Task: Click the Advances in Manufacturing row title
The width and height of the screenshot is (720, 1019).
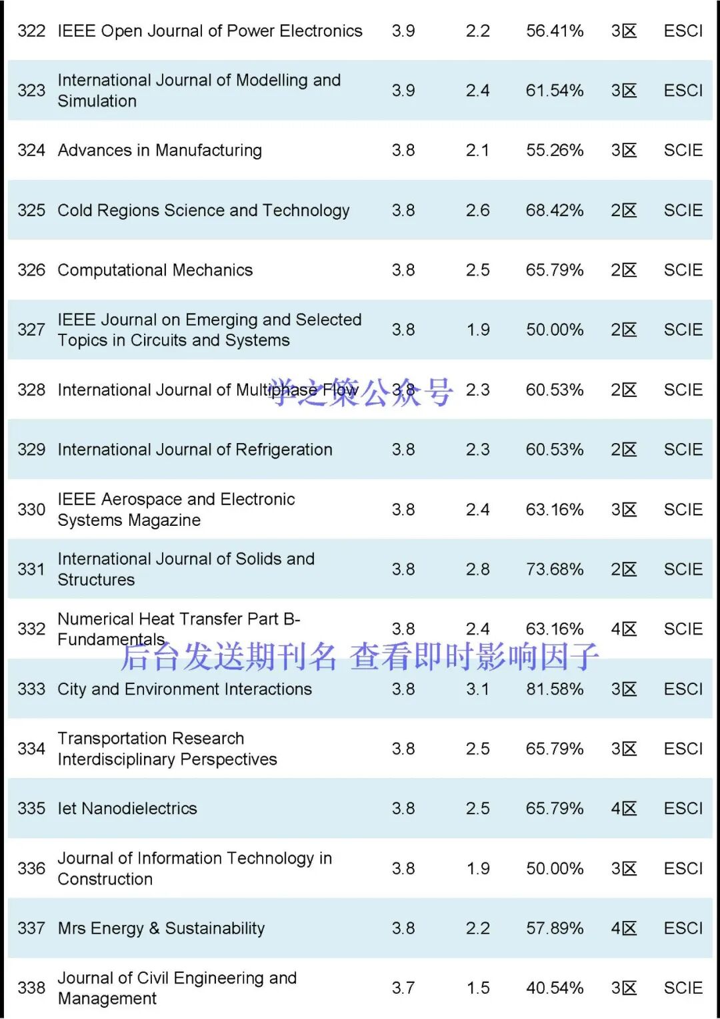Action: pyautogui.click(x=159, y=150)
